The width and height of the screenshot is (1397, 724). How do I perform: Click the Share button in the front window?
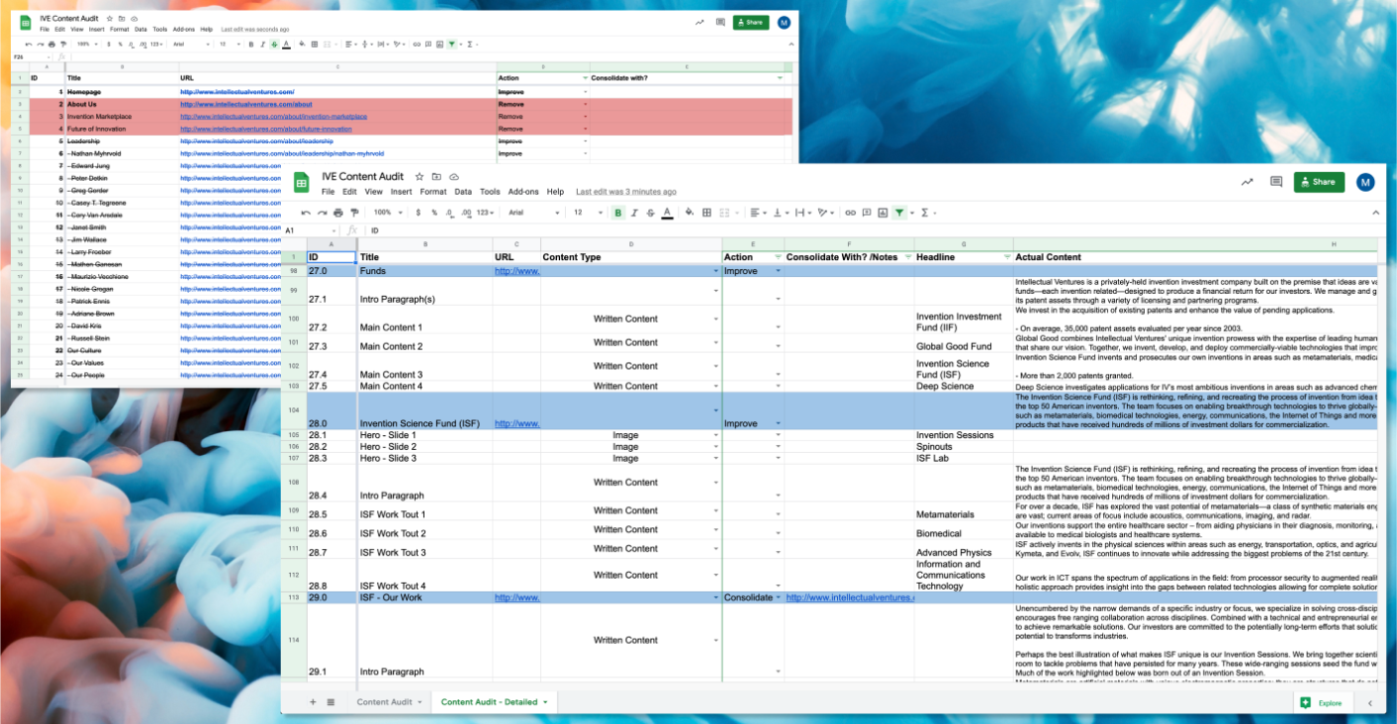pos(1319,182)
